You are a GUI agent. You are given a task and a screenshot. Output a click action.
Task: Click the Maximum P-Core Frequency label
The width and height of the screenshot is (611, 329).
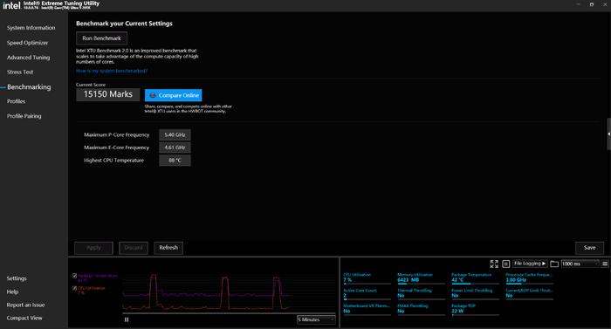pos(116,135)
